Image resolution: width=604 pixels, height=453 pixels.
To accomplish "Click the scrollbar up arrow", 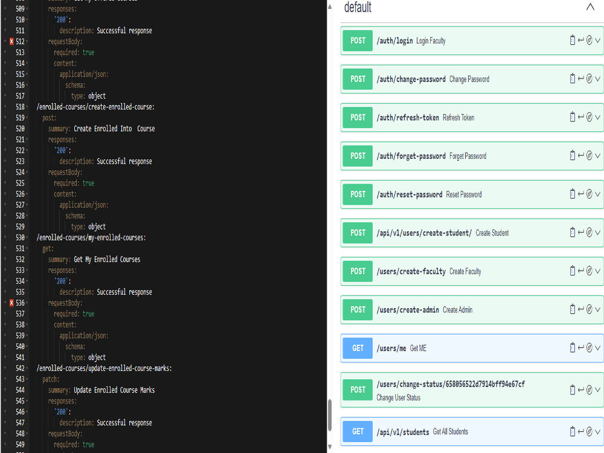I will click(x=329, y=7).
